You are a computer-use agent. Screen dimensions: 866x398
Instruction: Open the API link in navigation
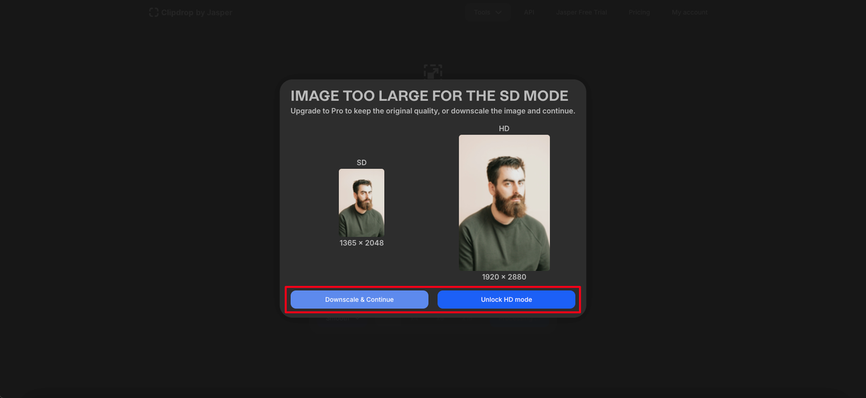pyautogui.click(x=529, y=12)
